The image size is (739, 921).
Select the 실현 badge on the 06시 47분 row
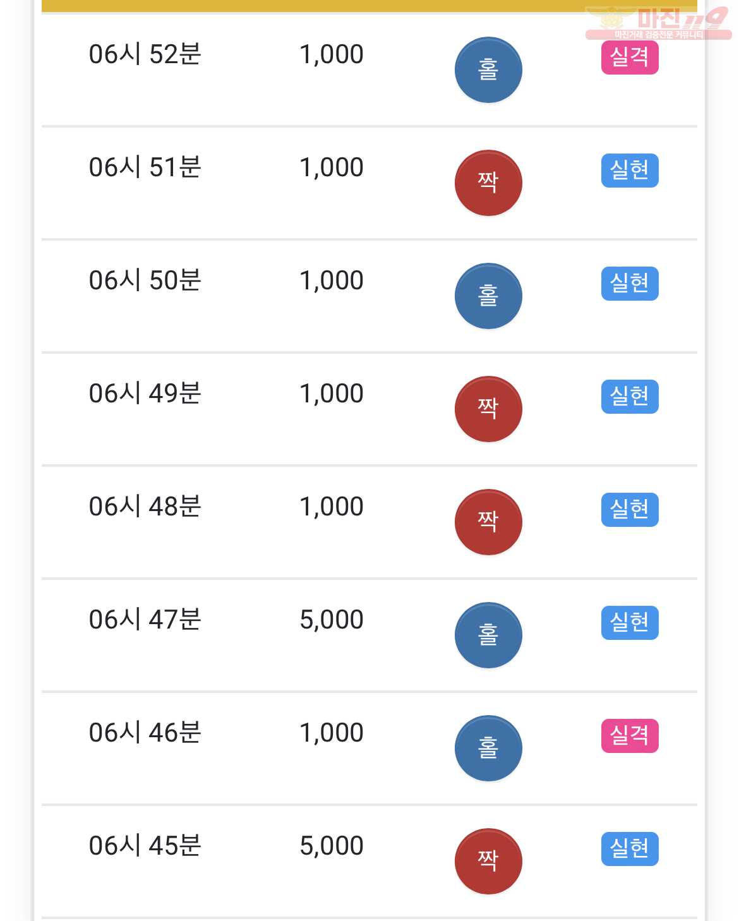[630, 623]
